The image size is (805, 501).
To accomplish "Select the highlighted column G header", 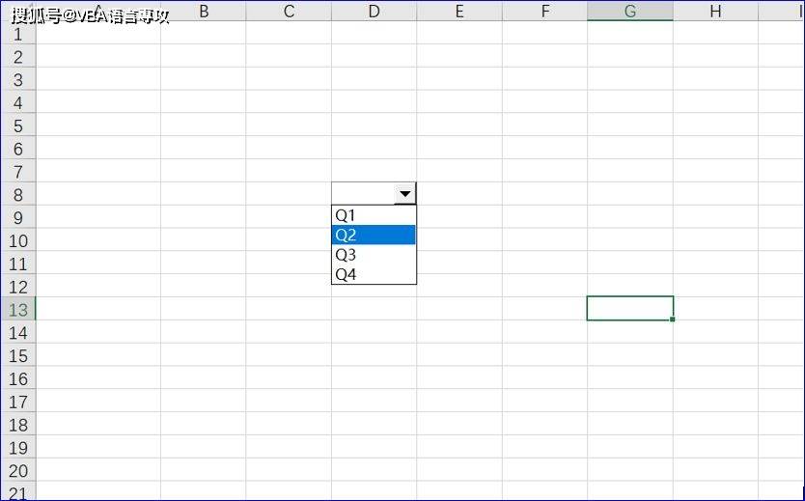I will [629, 11].
